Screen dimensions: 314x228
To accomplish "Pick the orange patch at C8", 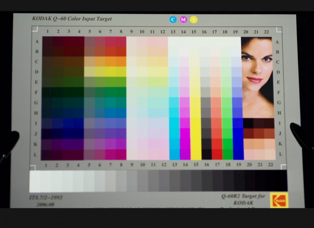I will [x=121, y=62].
